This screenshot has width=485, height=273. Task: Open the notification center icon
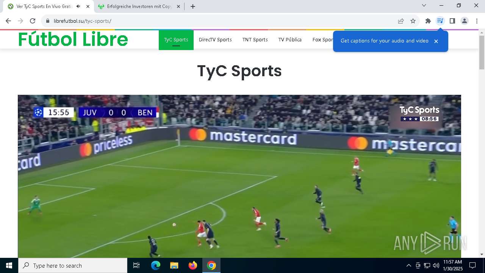(x=472, y=265)
